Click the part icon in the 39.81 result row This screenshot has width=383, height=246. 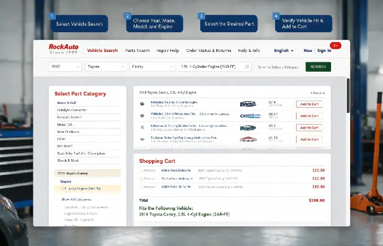pyautogui.click(x=142, y=116)
